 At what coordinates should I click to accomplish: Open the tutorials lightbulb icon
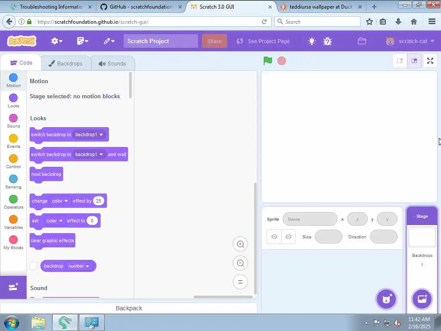pos(312,41)
